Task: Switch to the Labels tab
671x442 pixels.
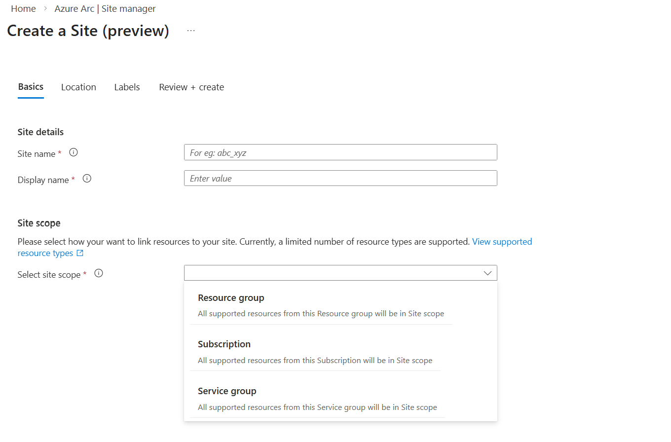Action: [x=127, y=87]
